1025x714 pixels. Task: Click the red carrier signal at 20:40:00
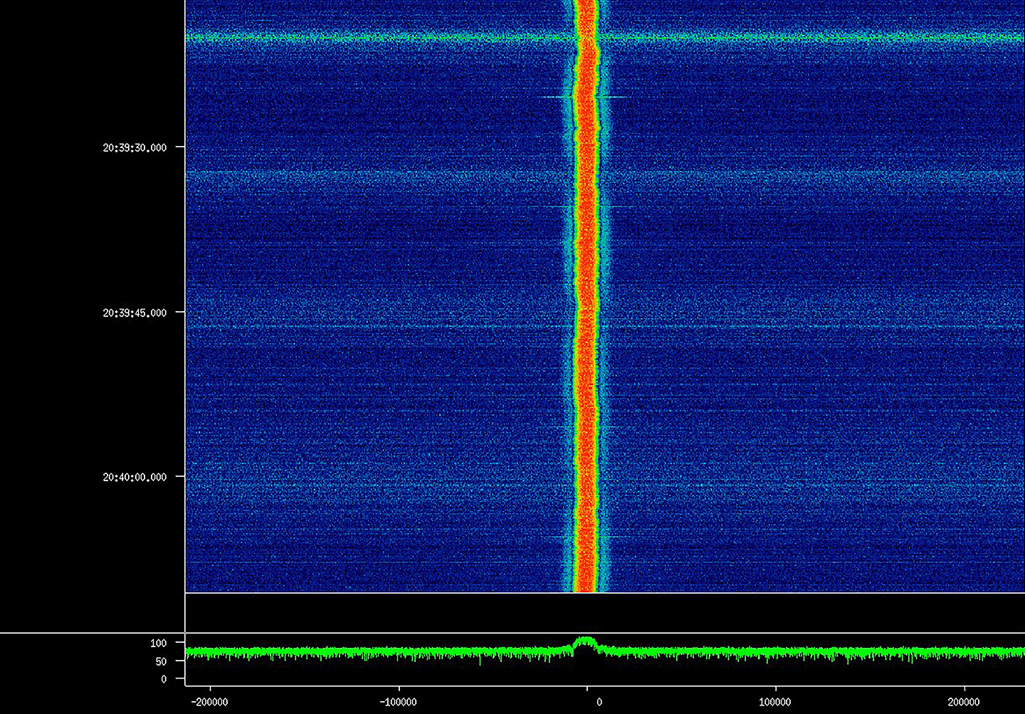[585, 477]
